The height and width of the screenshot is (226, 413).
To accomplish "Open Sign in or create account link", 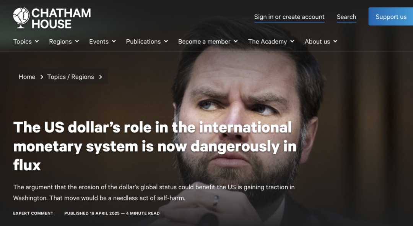I will [x=289, y=17].
